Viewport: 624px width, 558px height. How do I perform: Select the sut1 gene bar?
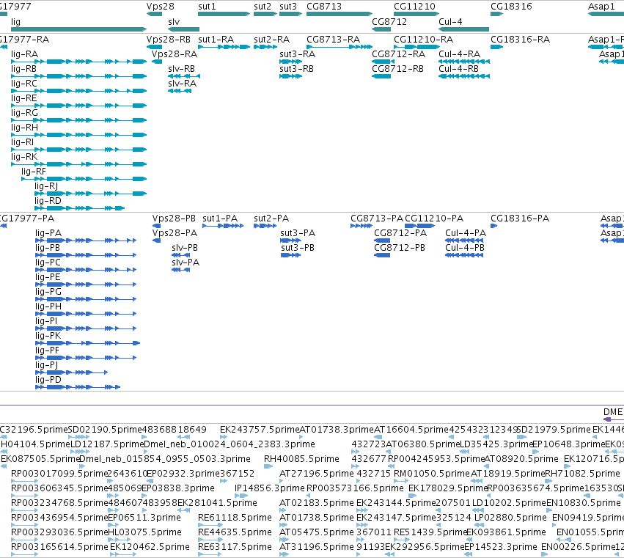(x=224, y=14)
